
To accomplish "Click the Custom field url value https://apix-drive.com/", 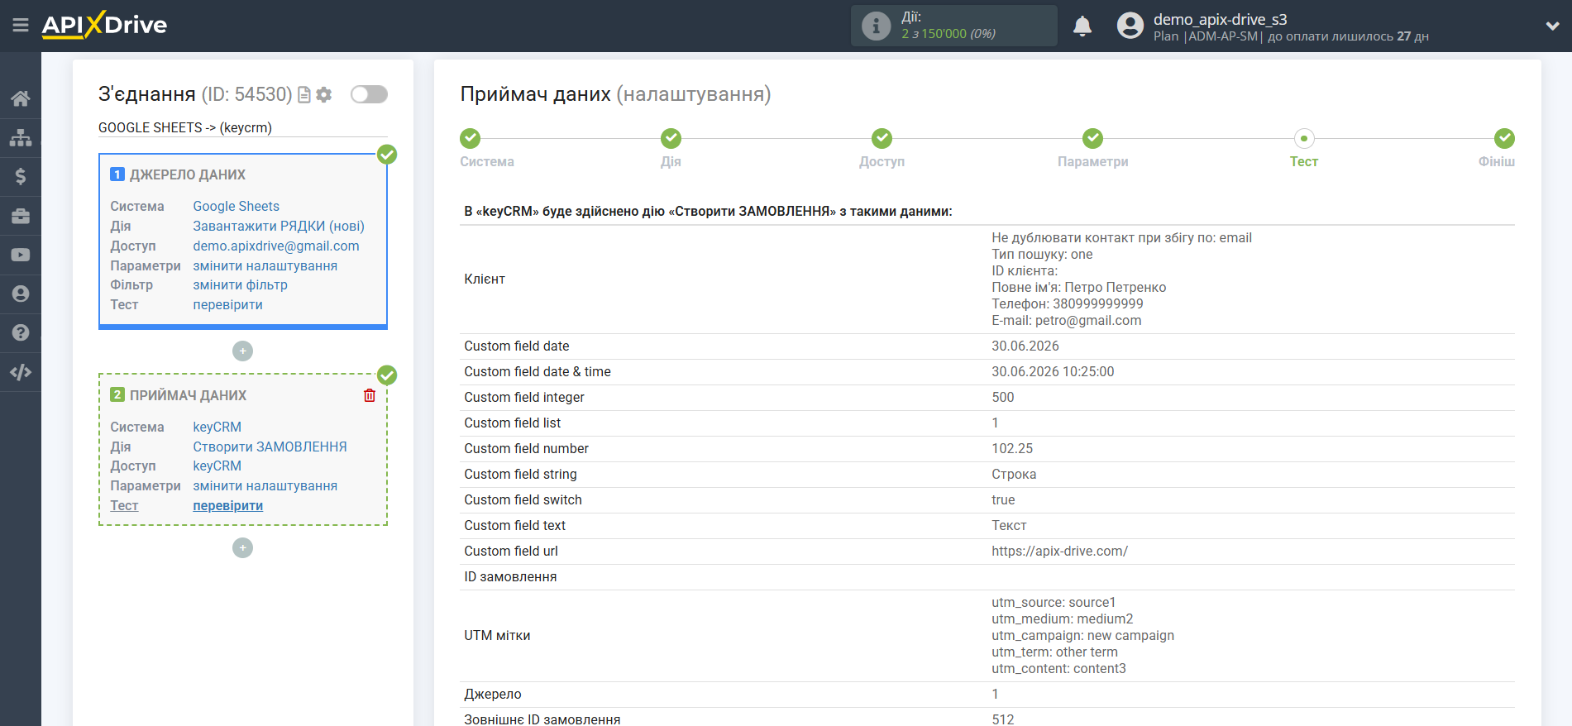I will [1059, 552].
